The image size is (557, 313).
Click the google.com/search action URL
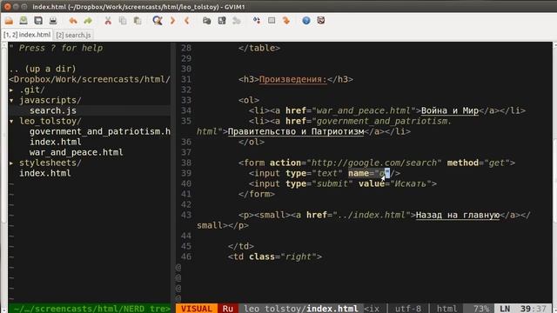point(374,163)
